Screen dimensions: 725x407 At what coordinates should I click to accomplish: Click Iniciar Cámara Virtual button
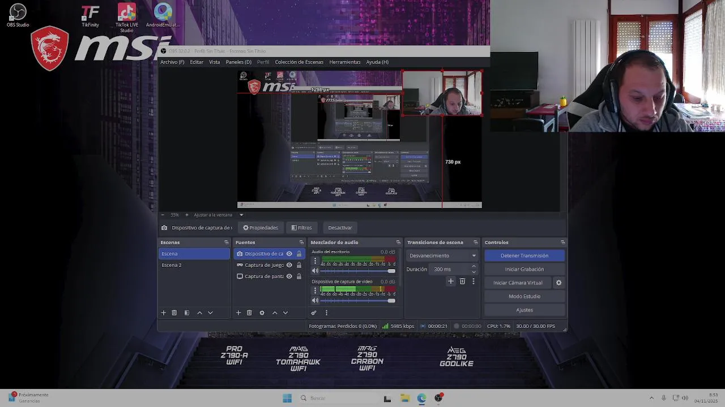pos(518,283)
